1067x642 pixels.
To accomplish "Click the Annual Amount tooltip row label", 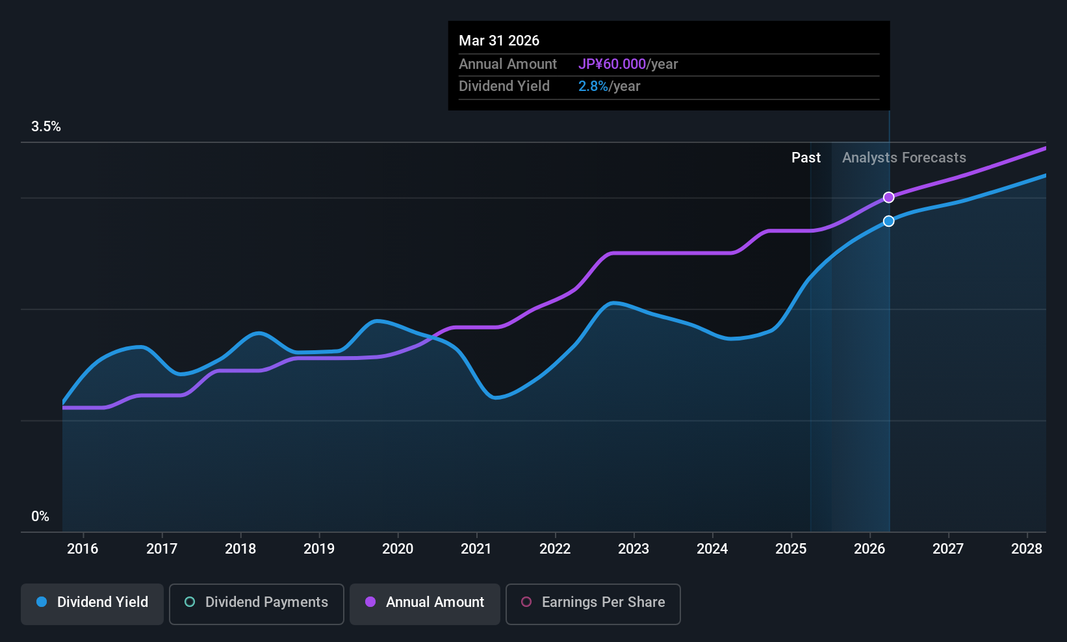I will pos(508,64).
